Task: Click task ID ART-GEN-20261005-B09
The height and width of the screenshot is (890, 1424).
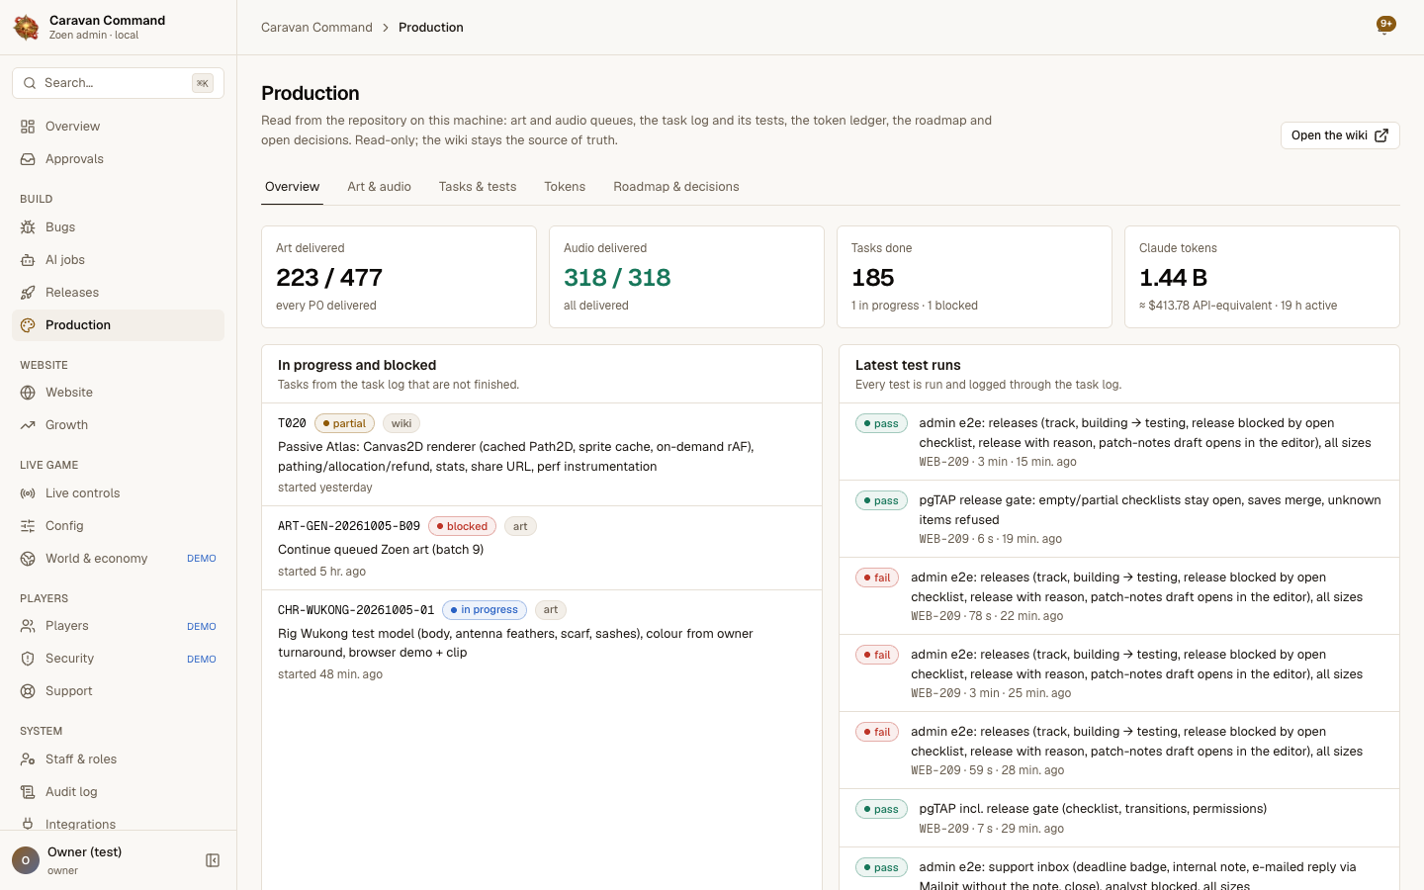Action: click(x=349, y=526)
